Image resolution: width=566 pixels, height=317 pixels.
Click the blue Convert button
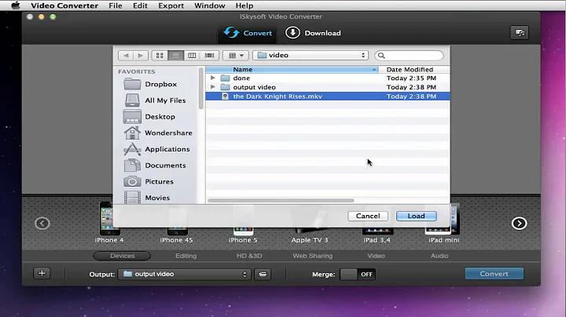coord(494,273)
